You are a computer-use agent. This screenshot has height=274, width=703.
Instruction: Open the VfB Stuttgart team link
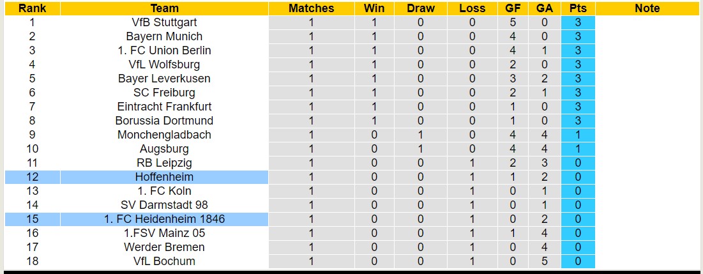coord(164,22)
